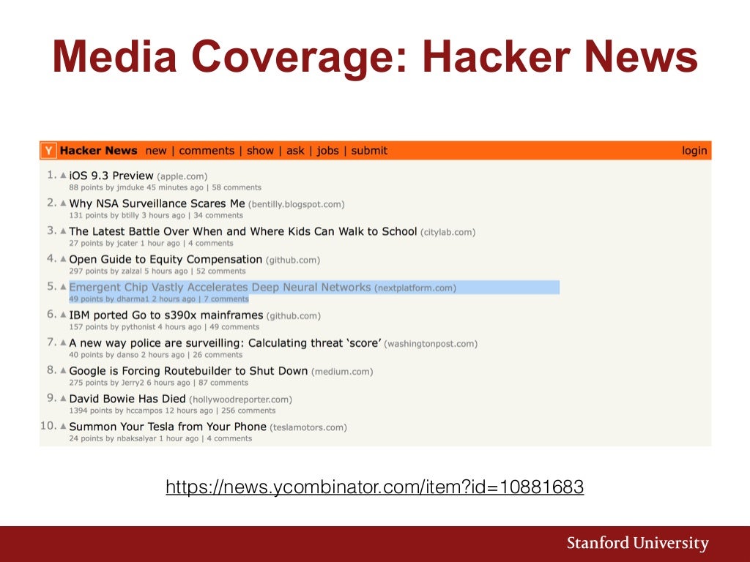
Task: Click the apple.com domain link
Action: [x=182, y=177]
